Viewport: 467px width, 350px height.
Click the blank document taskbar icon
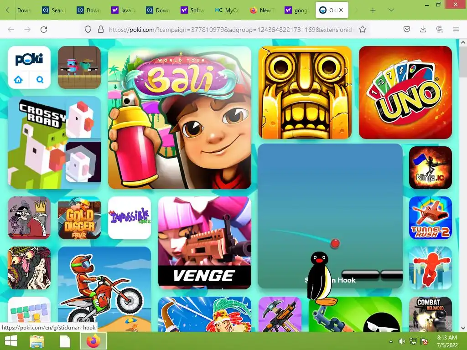(64, 341)
